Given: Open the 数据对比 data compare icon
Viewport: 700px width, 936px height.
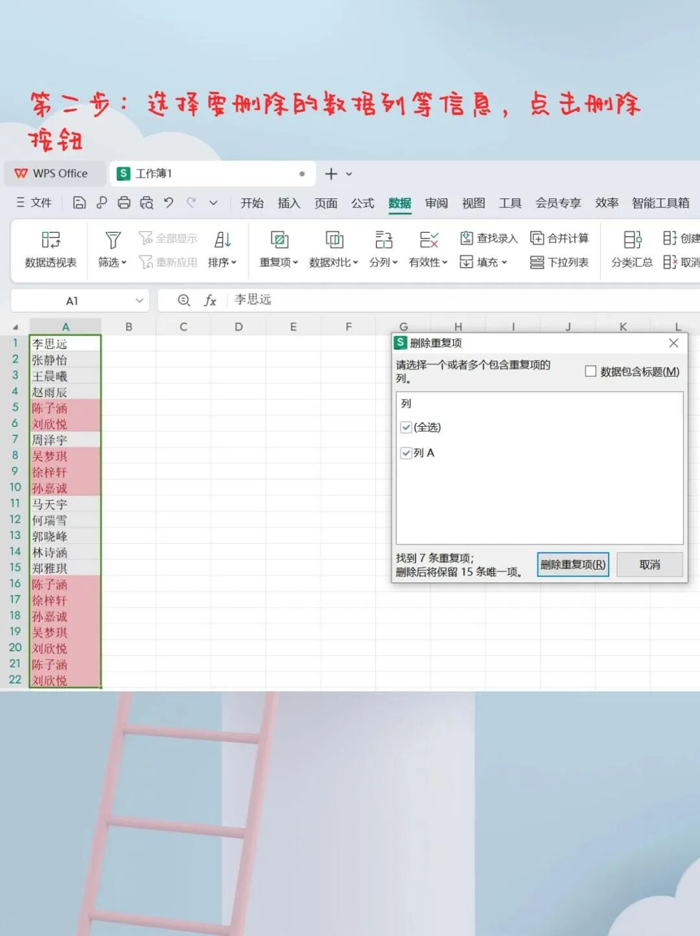Looking at the screenshot, I should pyautogui.click(x=334, y=240).
